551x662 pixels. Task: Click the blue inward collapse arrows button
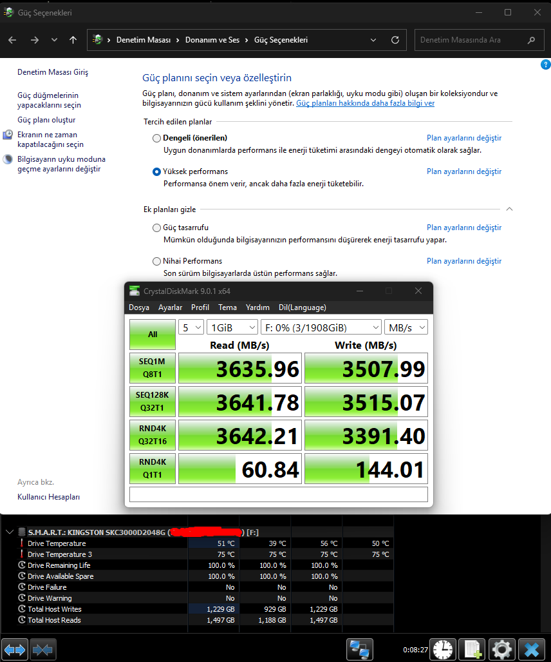click(x=43, y=649)
